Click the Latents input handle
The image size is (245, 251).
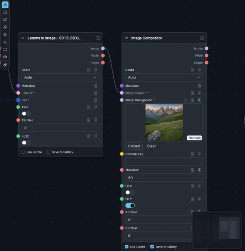(18, 93)
